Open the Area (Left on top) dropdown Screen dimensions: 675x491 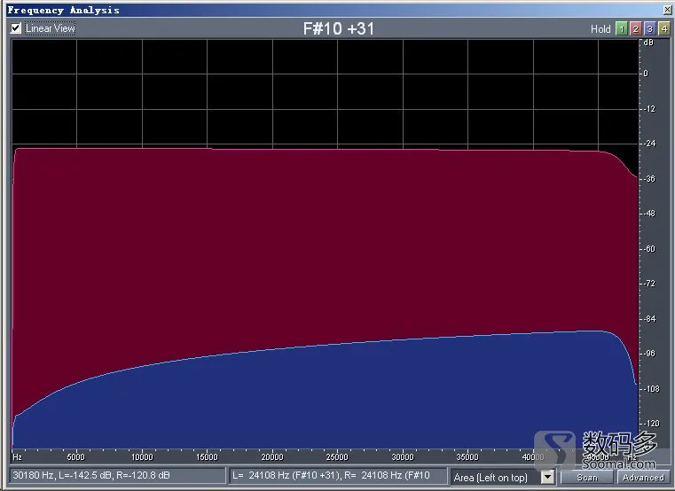pos(547,477)
